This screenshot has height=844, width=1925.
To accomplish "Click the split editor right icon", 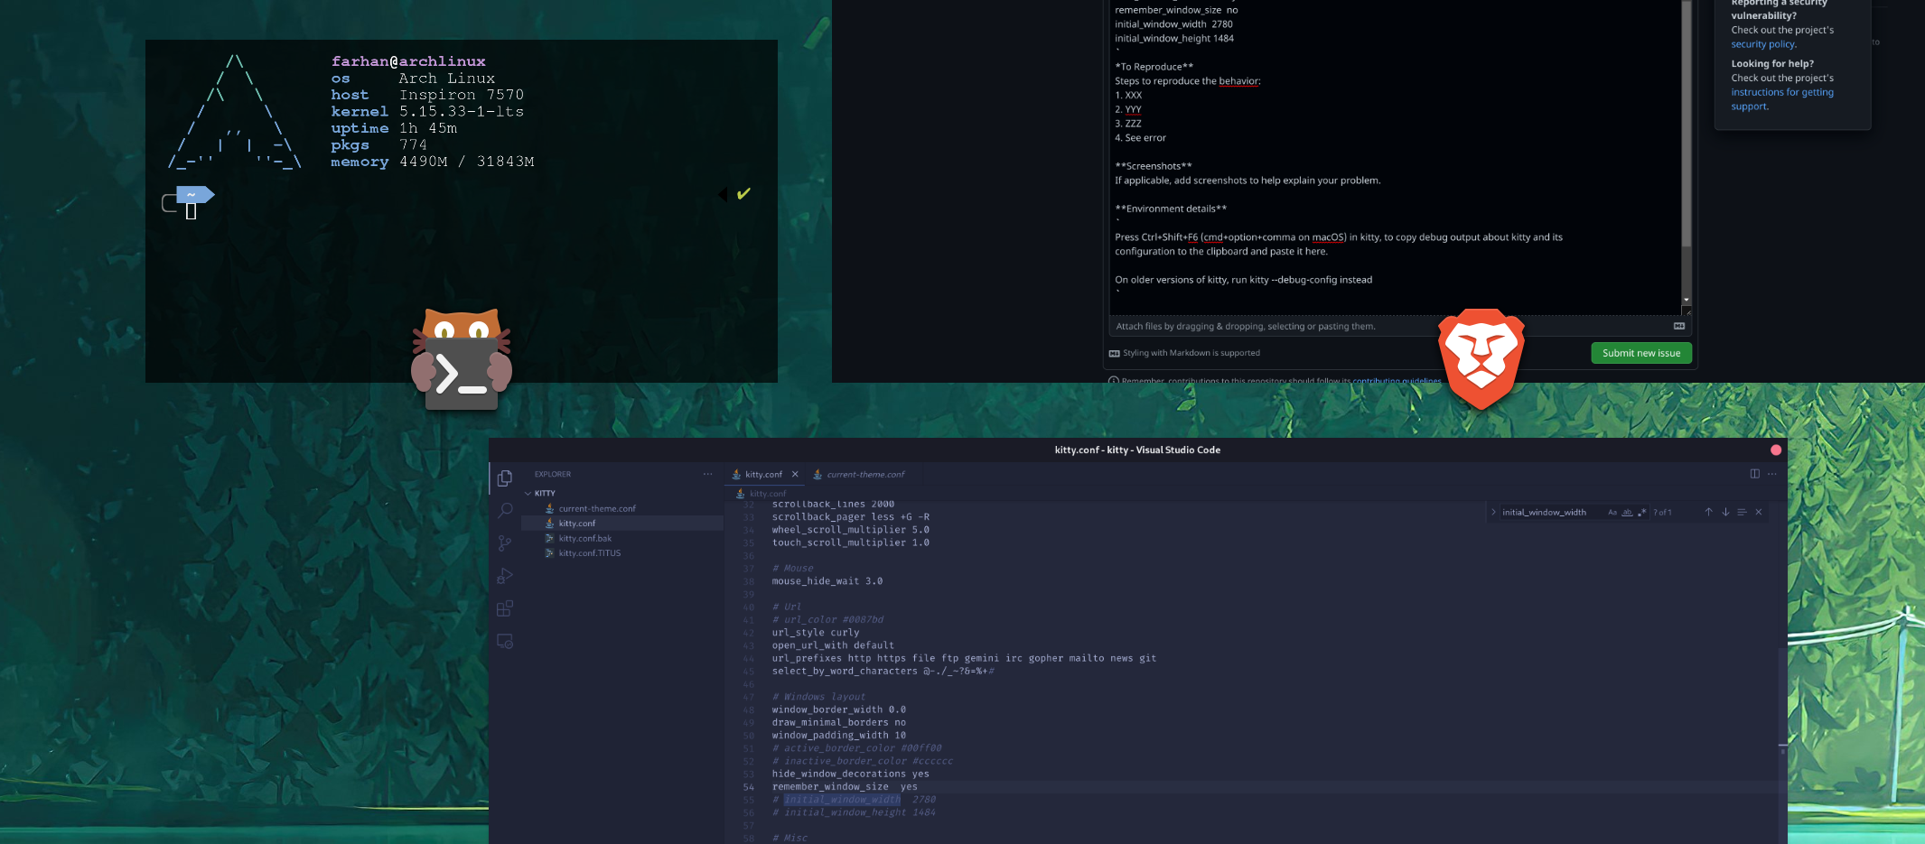I will (x=1754, y=474).
